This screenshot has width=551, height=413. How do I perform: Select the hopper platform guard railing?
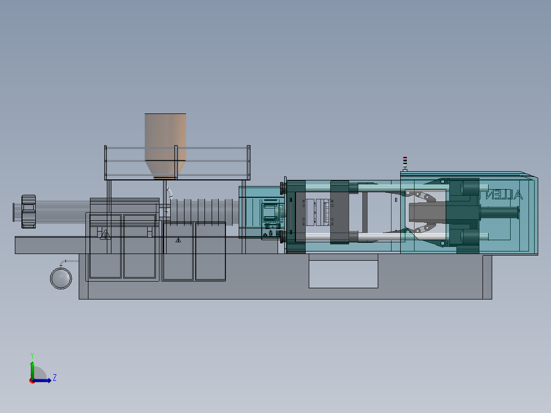(x=177, y=162)
